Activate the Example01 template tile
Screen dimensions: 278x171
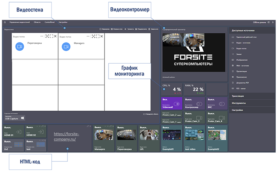pos(172,138)
